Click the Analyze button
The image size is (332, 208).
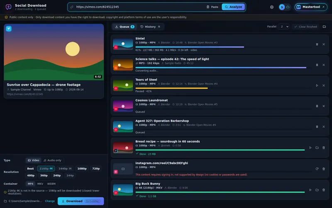tap(233, 7)
